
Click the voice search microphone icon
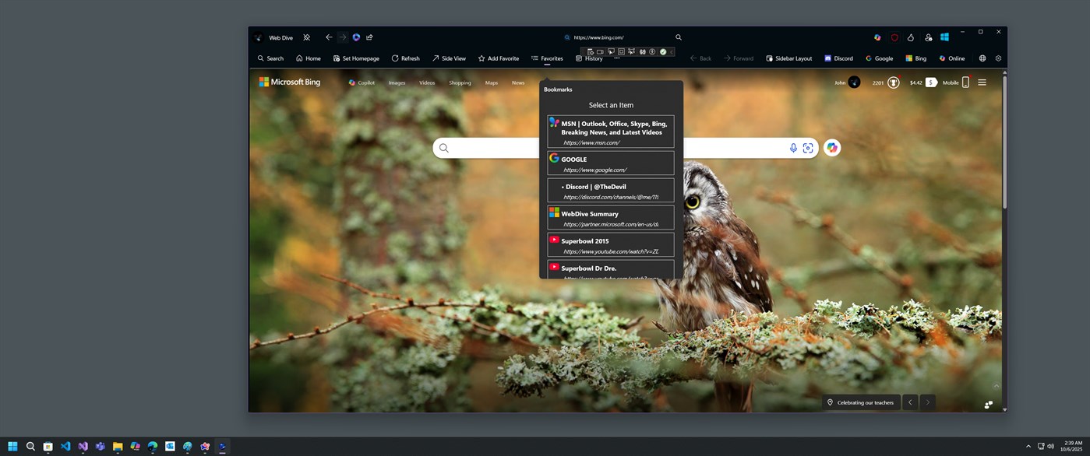point(794,148)
